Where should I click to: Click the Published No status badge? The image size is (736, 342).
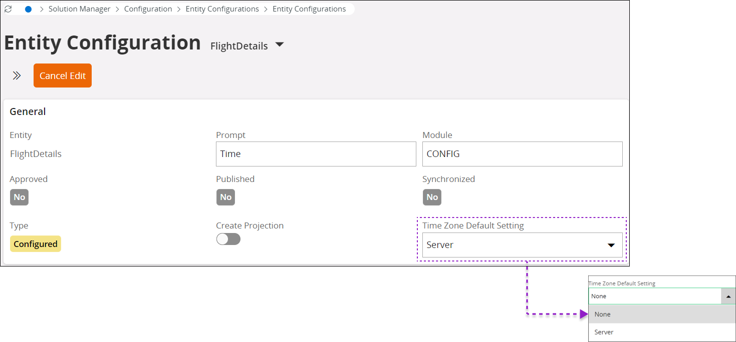coord(225,197)
